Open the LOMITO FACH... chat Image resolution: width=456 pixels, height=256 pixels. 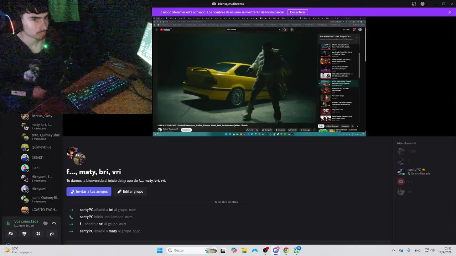pyautogui.click(x=41, y=210)
